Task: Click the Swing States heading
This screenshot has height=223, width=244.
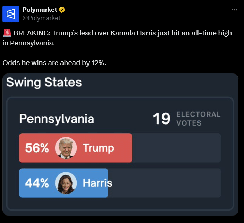Action: tap(44, 83)
